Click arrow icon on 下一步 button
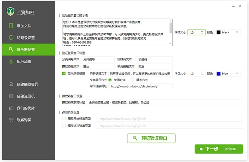249x162 pixels. pos(201,149)
